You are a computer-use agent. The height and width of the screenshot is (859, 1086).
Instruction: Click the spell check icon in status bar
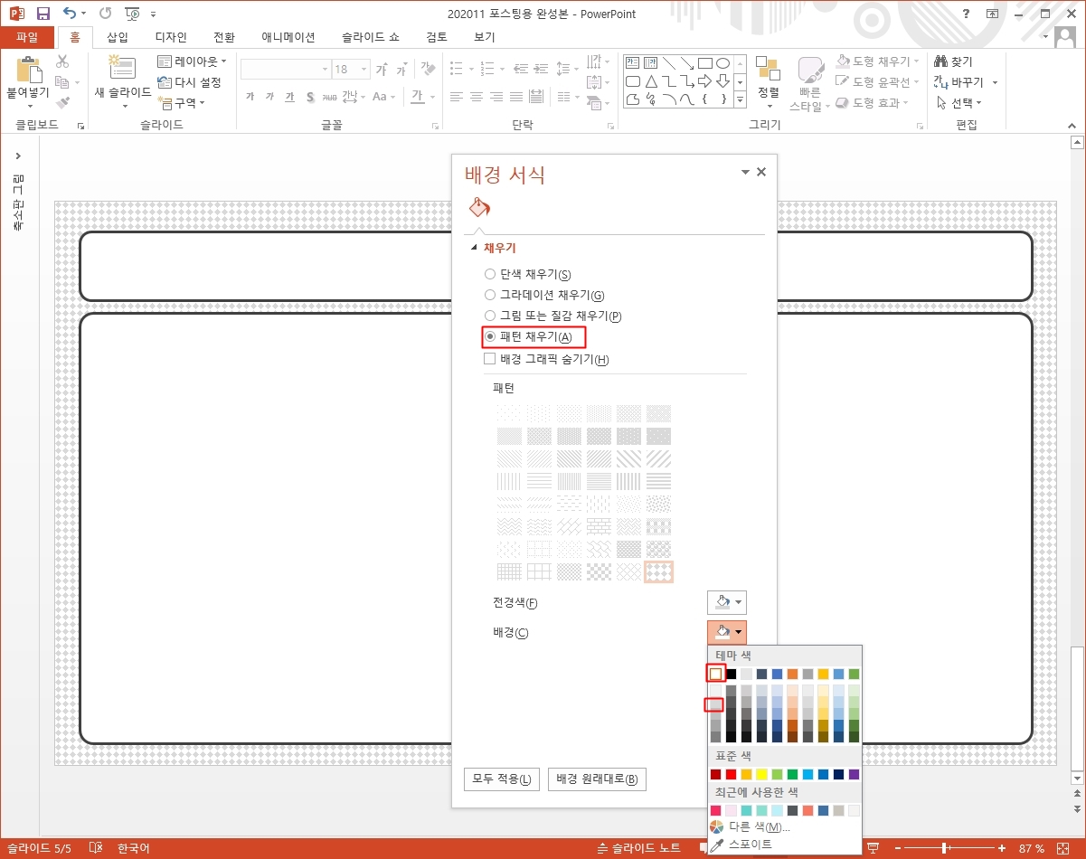96,848
